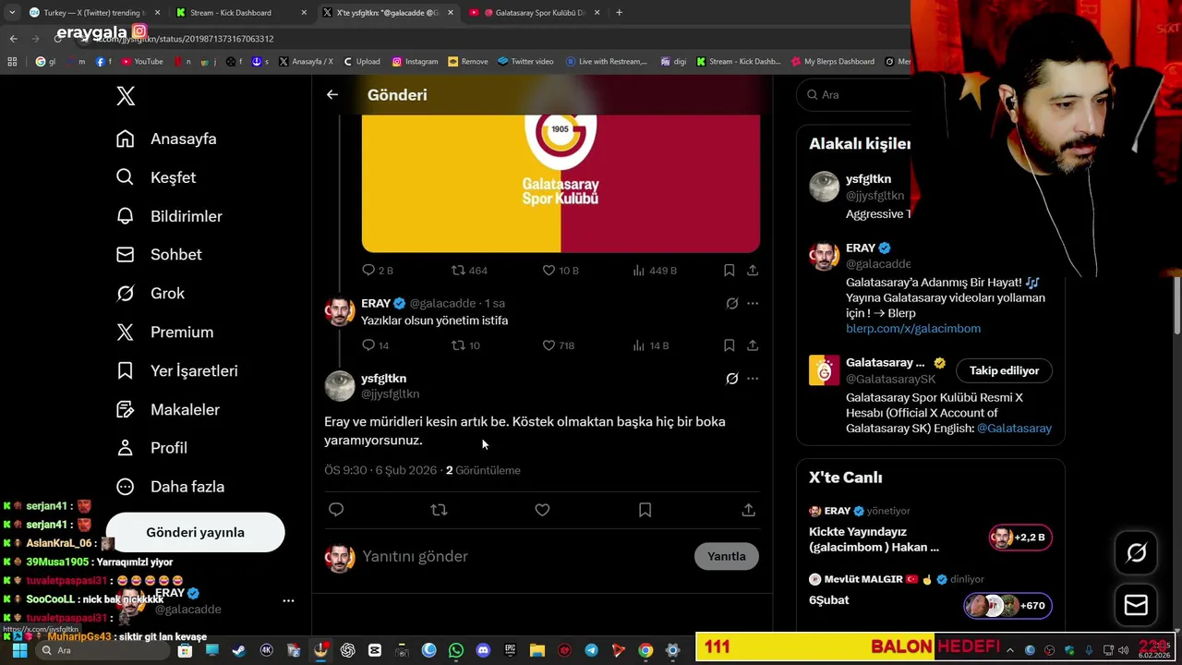
Task: View ERAY's post analytics showing 14 B
Action: pyautogui.click(x=650, y=345)
